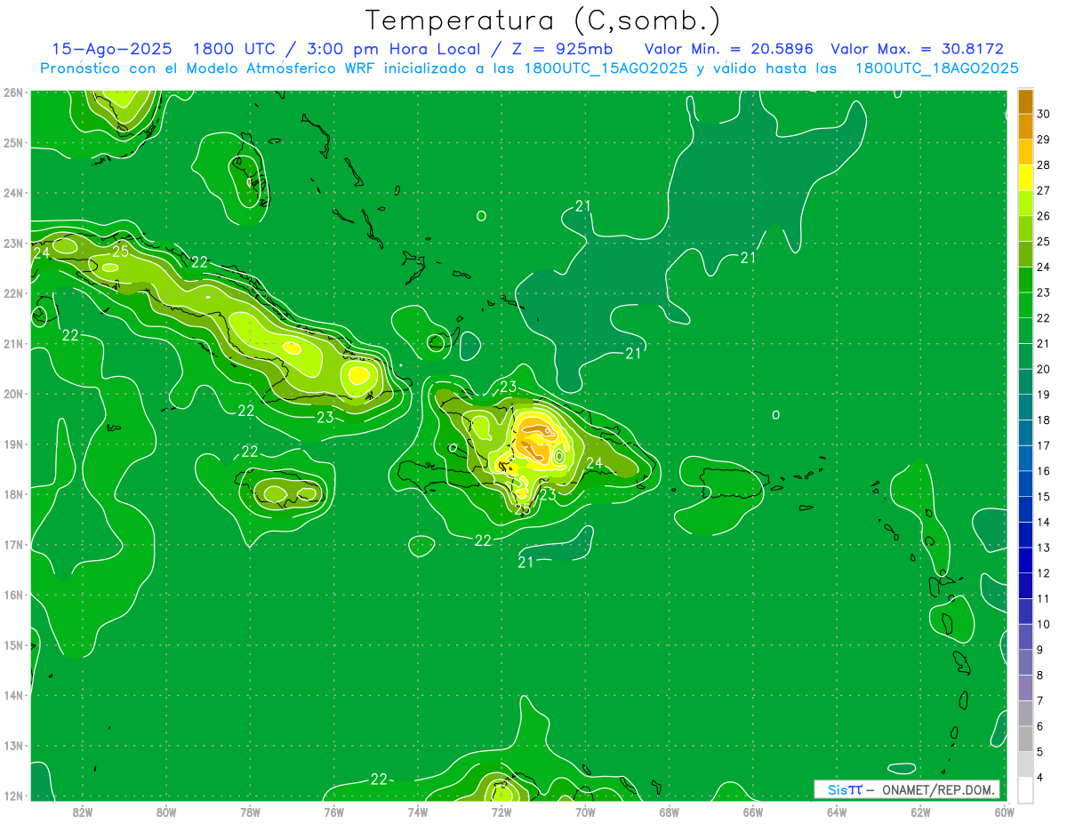1067x824 pixels.
Task: Pick the white swatch below 4 on color bar
Action: 1025,789
